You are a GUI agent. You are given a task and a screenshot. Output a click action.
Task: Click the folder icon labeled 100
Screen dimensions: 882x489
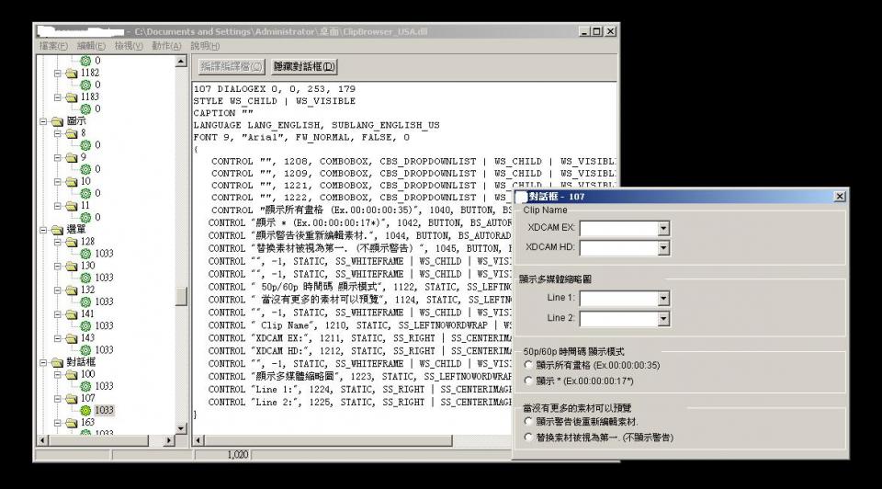point(72,375)
